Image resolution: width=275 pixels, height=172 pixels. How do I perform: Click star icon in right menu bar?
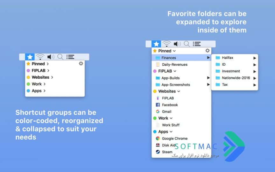tap(156, 44)
